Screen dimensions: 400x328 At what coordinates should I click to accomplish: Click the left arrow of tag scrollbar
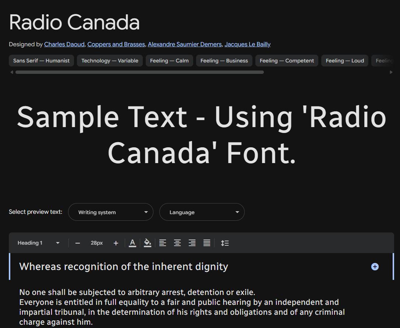12,72
